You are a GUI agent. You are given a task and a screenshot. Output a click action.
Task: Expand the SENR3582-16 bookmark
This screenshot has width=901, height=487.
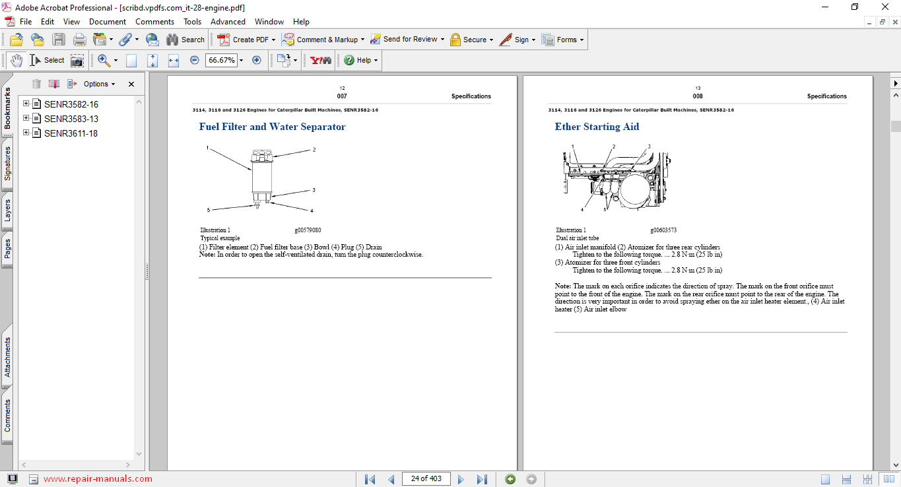point(26,104)
